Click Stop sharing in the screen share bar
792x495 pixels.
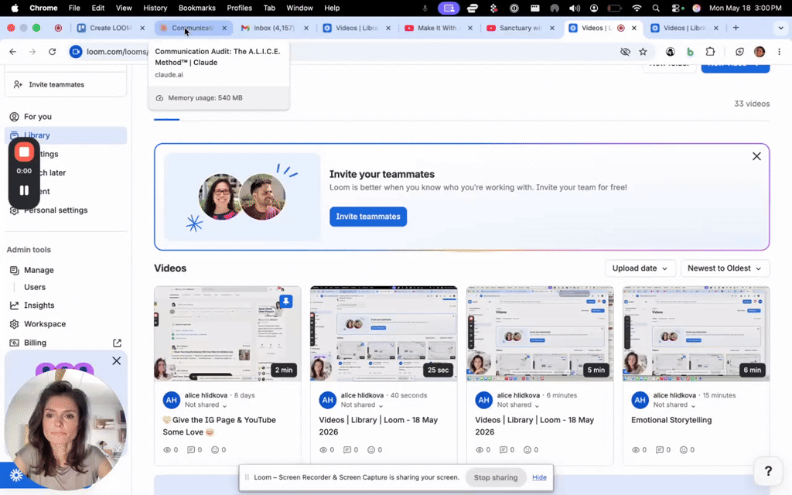pos(496,478)
